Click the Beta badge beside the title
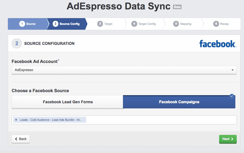The height and width of the screenshot is (153, 244). coord(177,7)
